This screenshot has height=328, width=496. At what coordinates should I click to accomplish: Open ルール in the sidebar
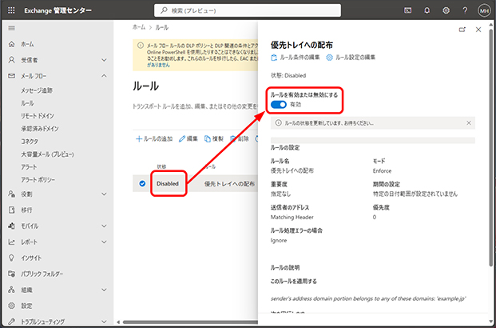coord(27,103)
